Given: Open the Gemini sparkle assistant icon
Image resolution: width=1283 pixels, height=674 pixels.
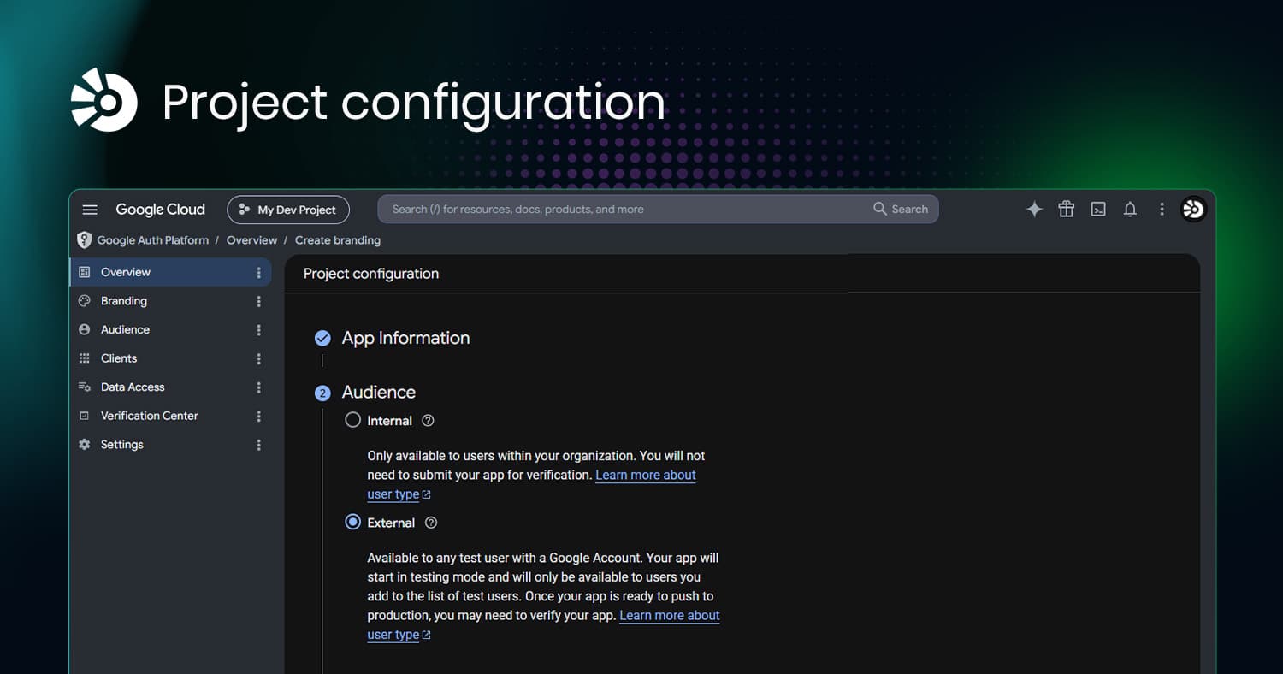Looking at the screenshot, I should pyautogui.click(x=1034, y=210).
